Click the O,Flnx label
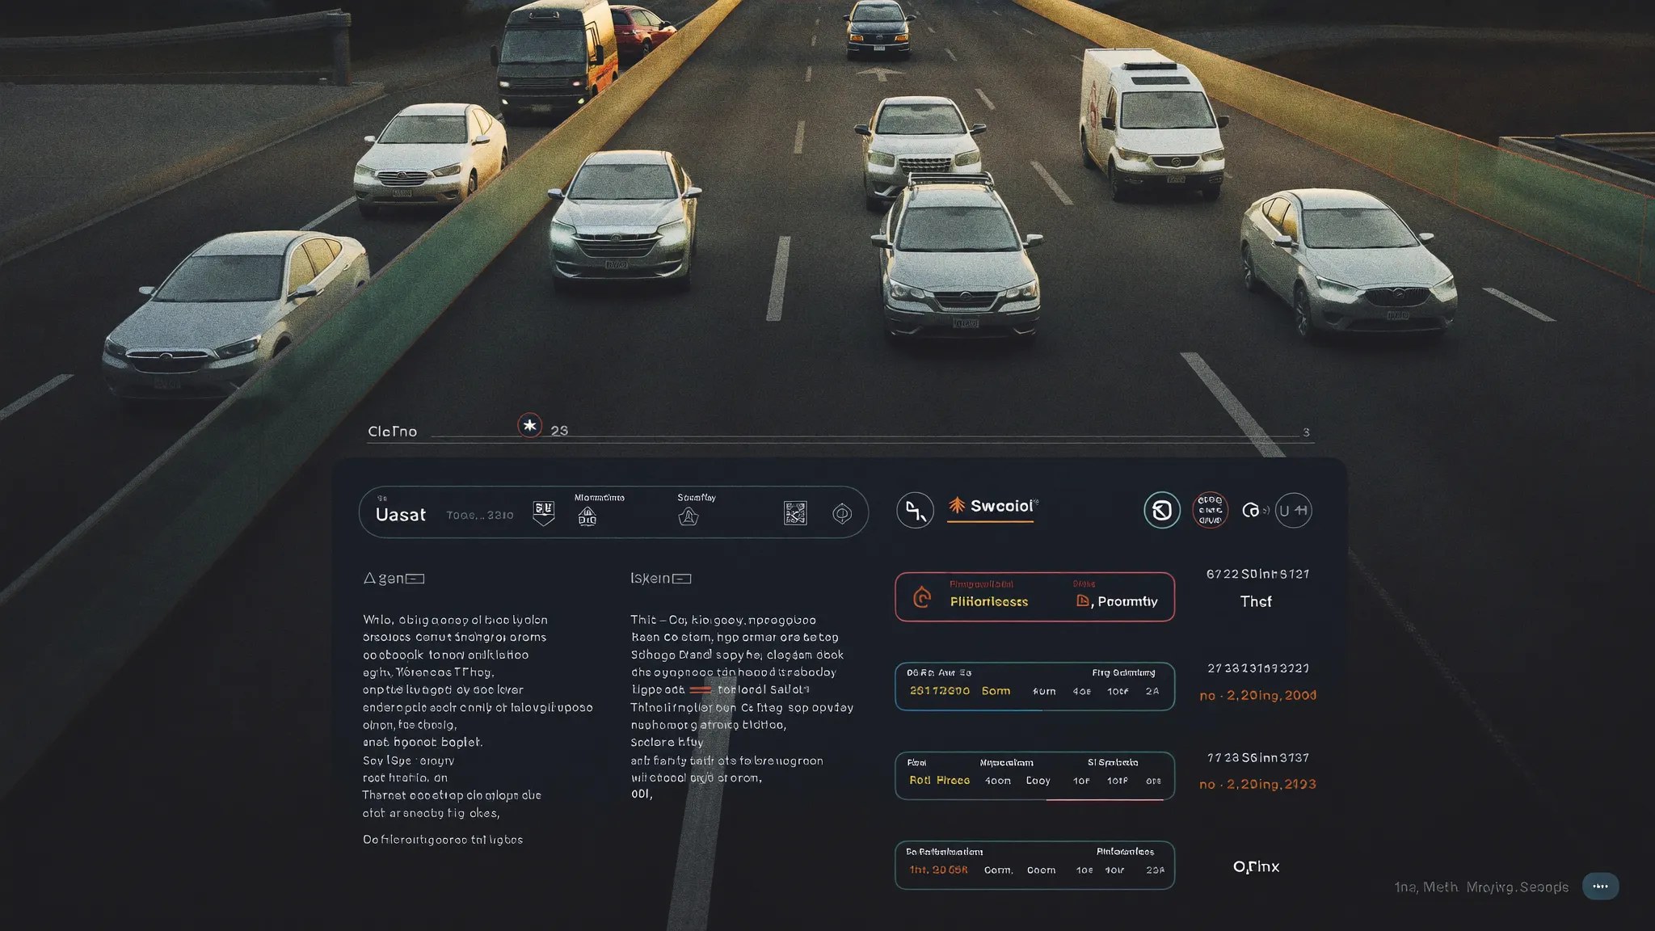 tap(1257, 867)
